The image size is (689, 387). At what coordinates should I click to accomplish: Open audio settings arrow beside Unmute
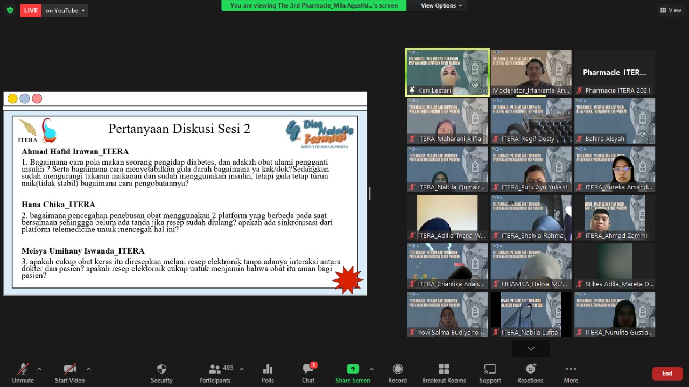[x=39, y=369]
